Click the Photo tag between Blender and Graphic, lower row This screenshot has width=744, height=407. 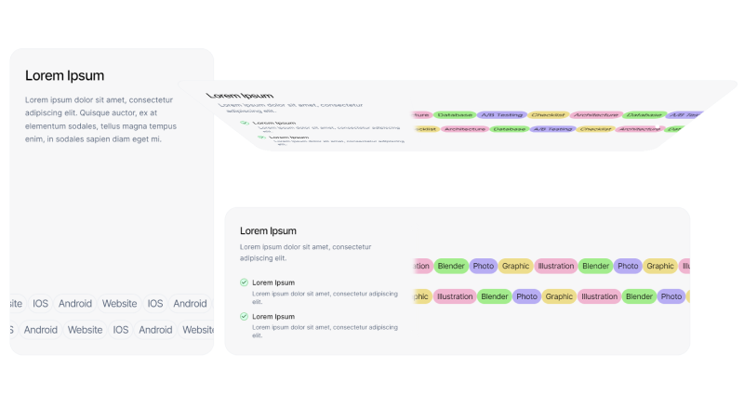pos(526,297)
